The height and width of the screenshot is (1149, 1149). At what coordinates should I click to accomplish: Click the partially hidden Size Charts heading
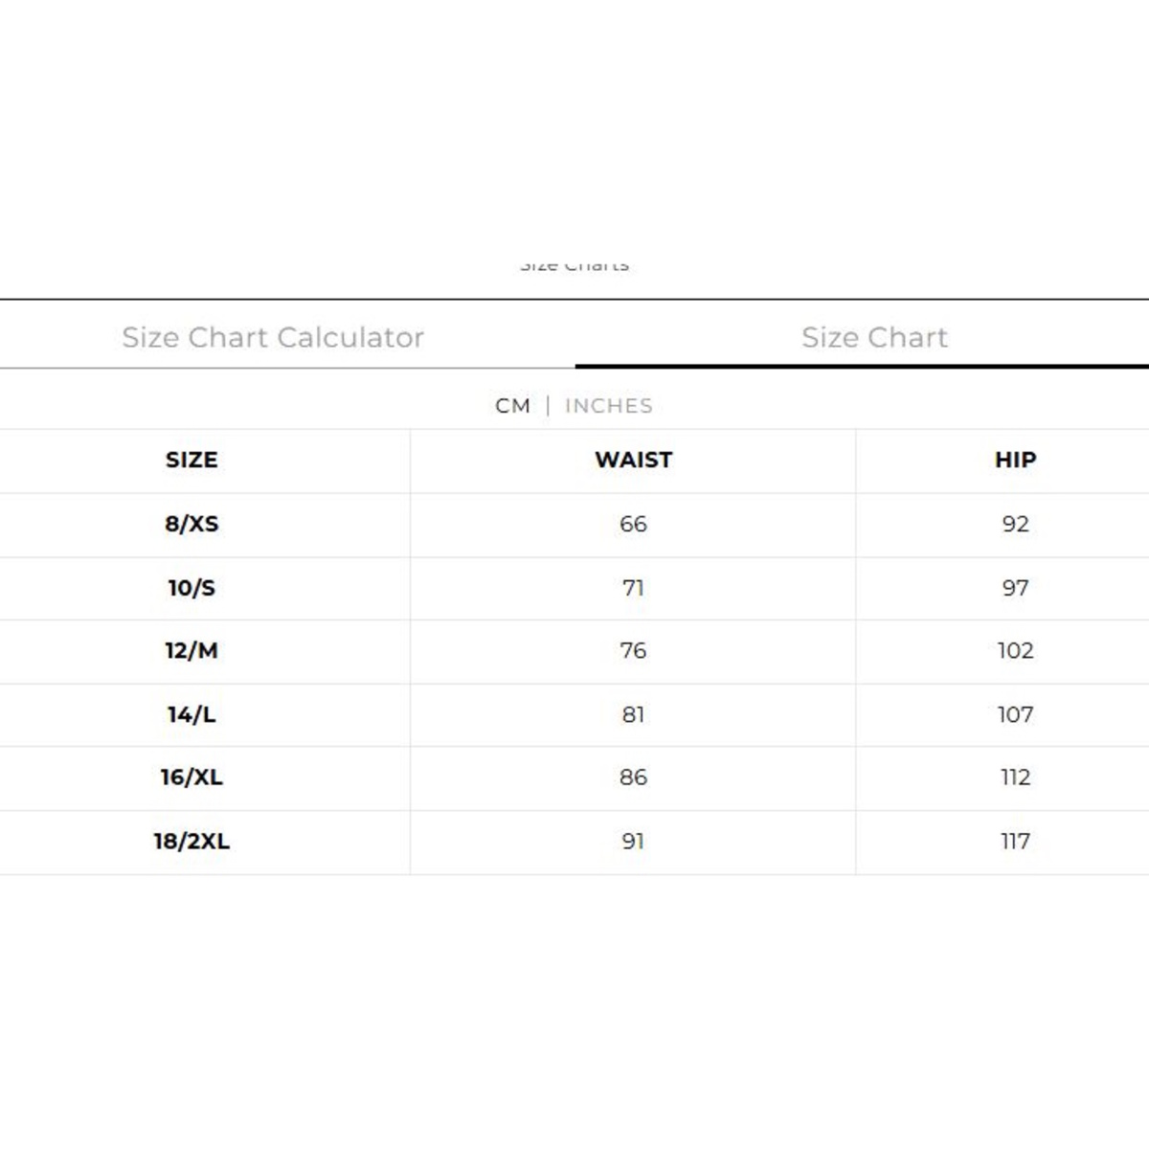[574, 265]
